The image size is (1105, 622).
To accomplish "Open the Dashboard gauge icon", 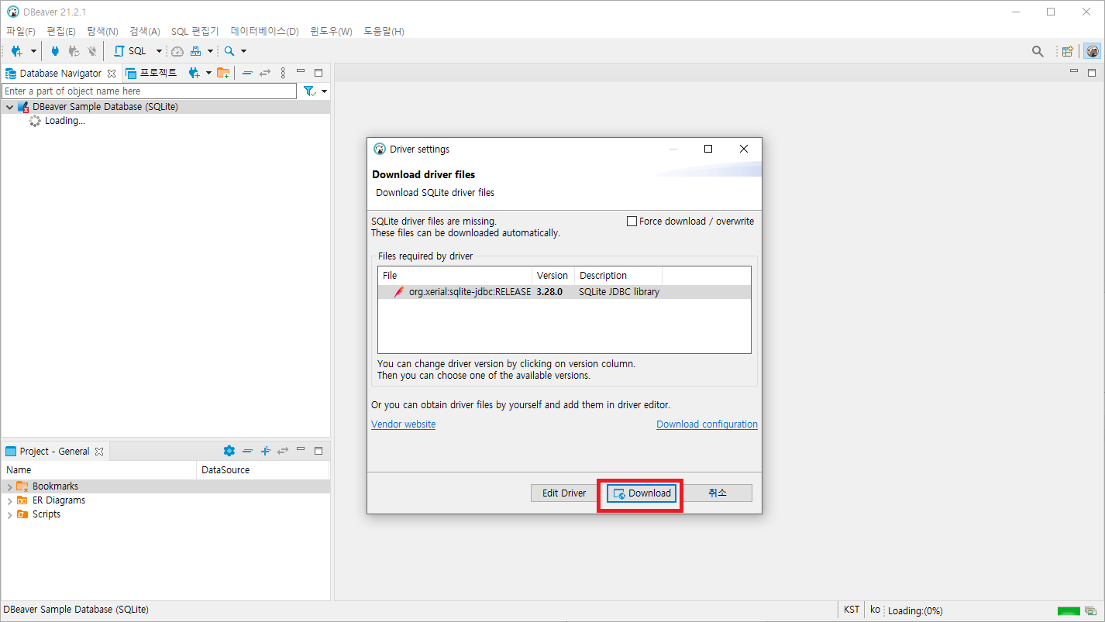I will (177, 51).
